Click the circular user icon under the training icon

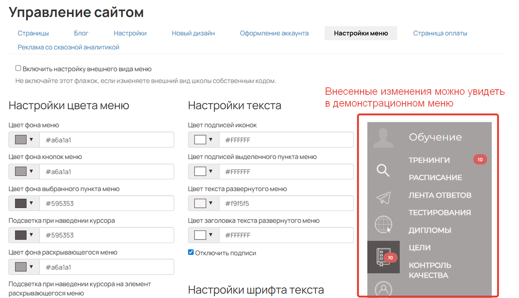coord(383,289)
